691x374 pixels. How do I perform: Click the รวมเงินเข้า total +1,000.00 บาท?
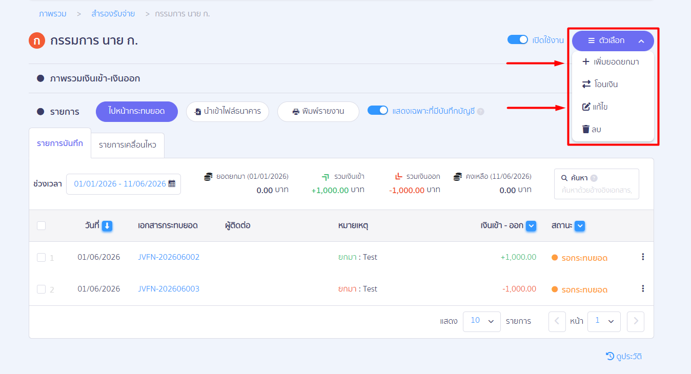coord(338,190)
